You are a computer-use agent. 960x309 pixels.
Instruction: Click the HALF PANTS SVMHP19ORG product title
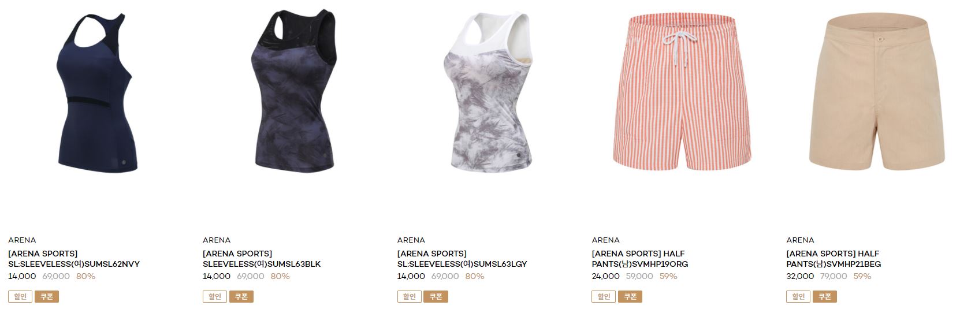coord(640,259)
